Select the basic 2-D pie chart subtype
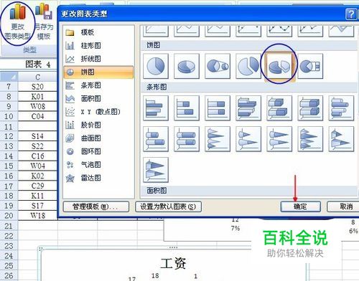 coord(156,66)
